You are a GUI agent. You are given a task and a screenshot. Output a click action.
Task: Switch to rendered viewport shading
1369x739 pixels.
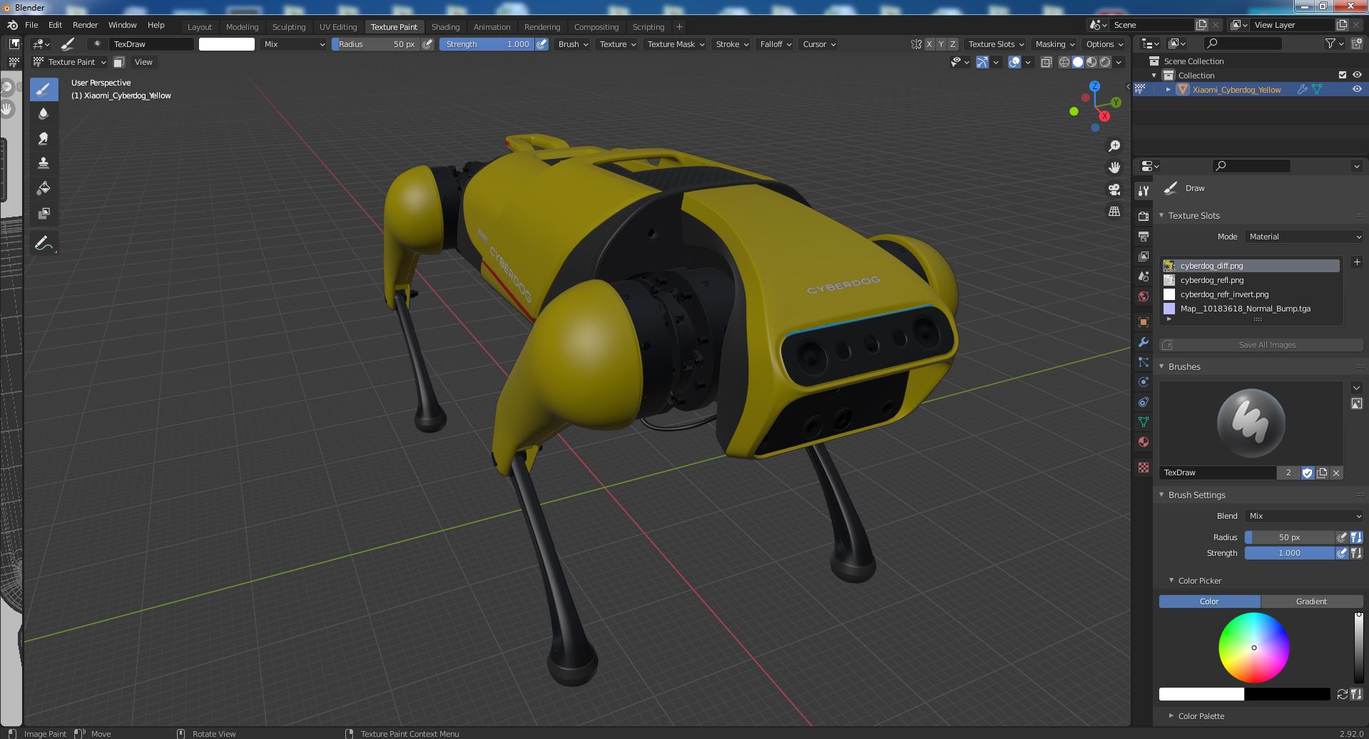pos(1105,62)
